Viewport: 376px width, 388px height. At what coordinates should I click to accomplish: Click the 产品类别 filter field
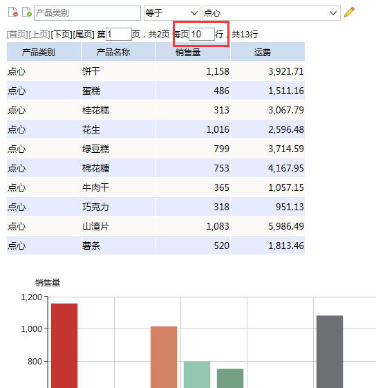[87, 13]
